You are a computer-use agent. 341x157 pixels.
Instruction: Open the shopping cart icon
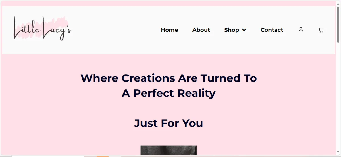(x=321, y=30)
